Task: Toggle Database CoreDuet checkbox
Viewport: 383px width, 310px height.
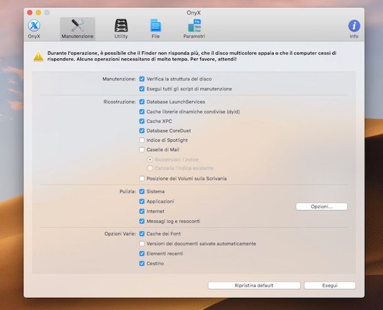Action: [142, 131]
